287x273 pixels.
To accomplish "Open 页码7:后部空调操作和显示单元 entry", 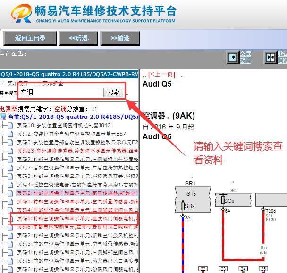I will 77,168.
